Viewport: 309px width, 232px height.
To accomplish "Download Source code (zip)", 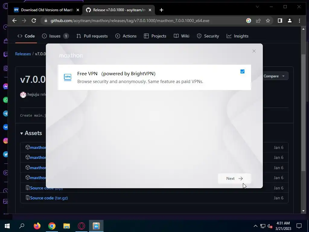I will [46, 188].
